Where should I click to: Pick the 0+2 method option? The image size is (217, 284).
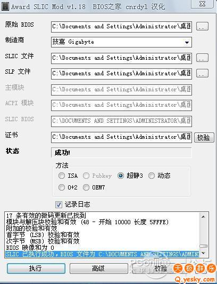[x=62, y=187]
